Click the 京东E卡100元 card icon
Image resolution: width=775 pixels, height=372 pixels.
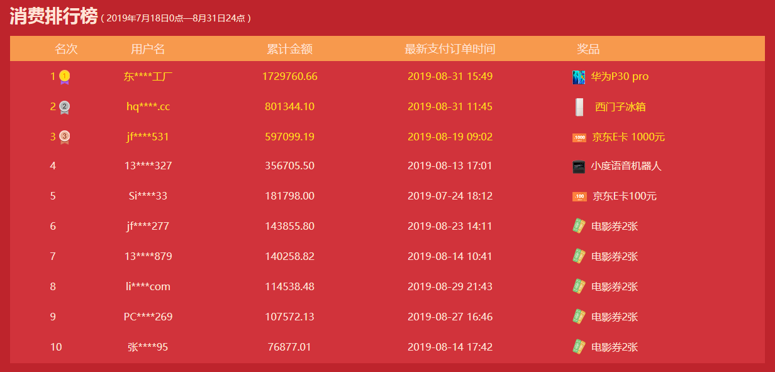(x=579, y=196)
